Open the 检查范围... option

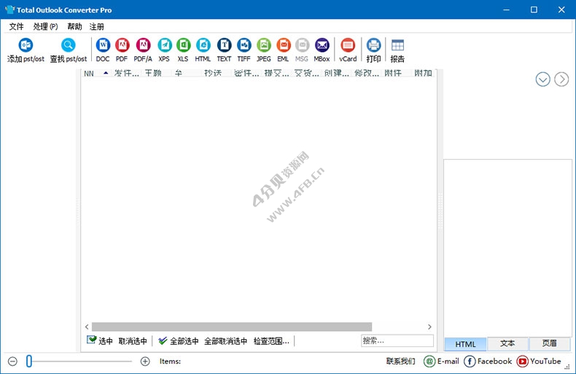(x=271, y=341)
